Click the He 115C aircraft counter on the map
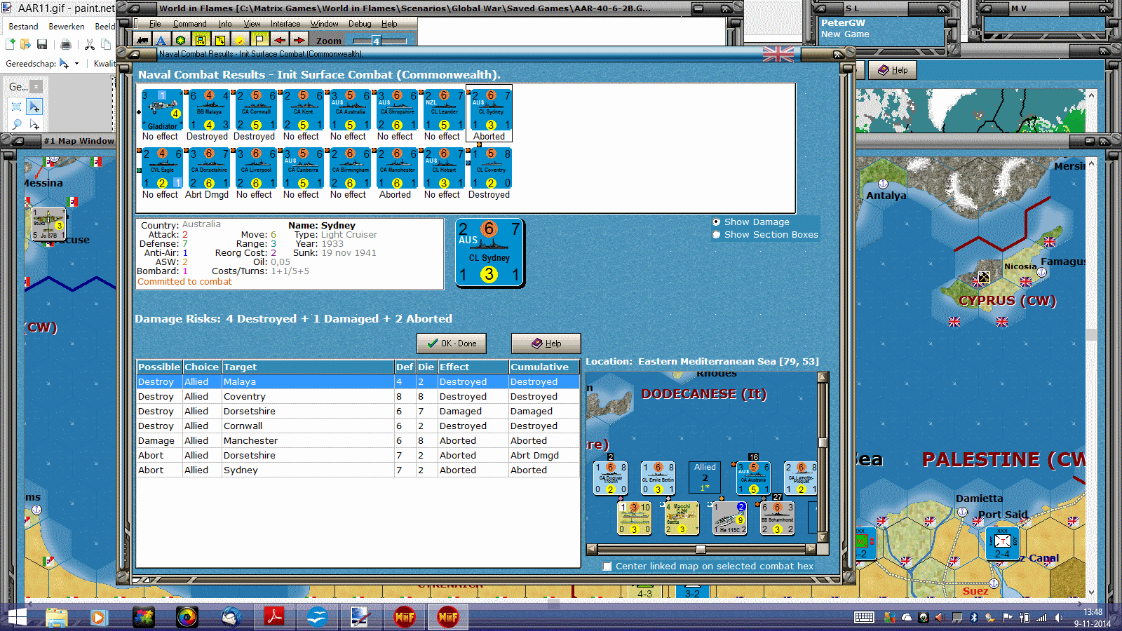The width and height of the screenshot is (1122, 631). (x=729, y=517)
